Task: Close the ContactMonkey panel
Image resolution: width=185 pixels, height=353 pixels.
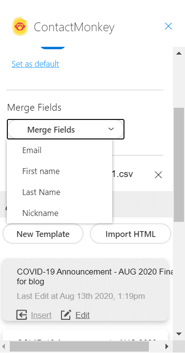Action: (168, 26)
